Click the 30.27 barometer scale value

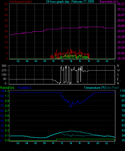[x=121, y=4]
